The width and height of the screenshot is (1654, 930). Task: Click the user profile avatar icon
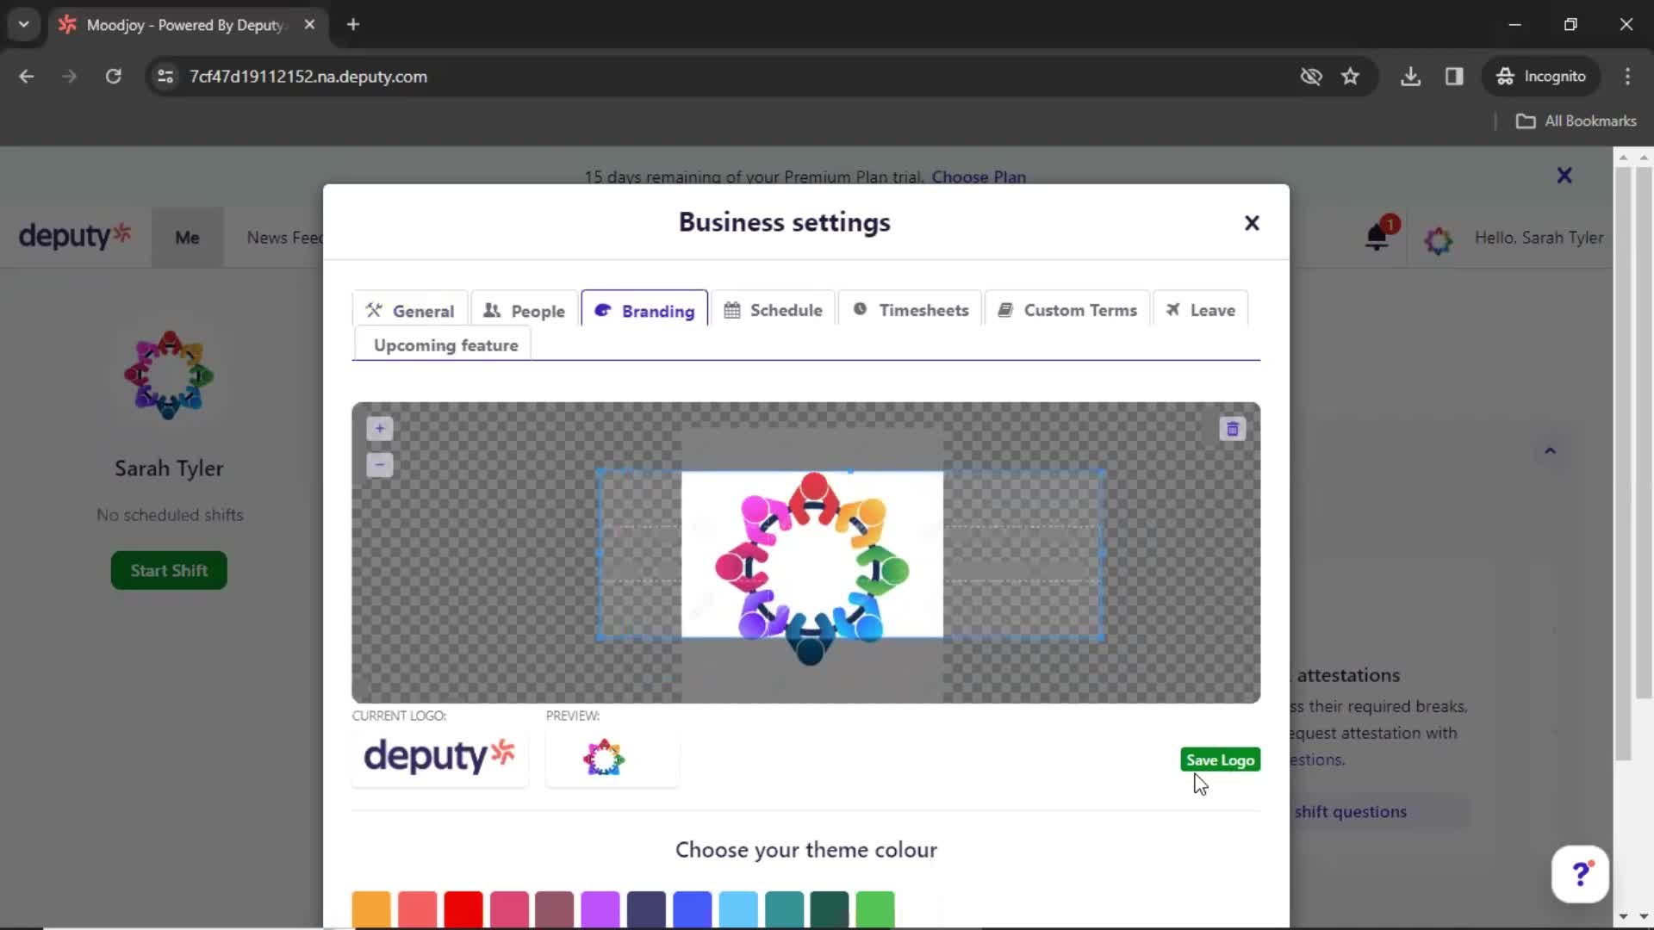point(1436,239)
